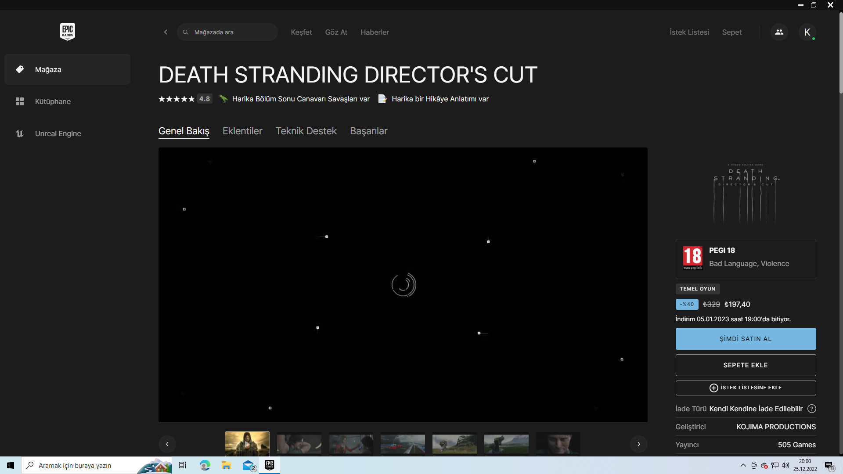Click the loading video player area
This screenshot has height=474, width=843.
click(x=403, y=285)
